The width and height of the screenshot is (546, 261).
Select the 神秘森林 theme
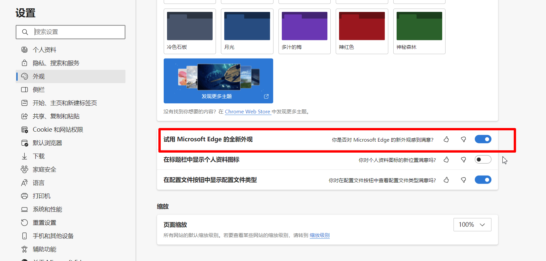coord(419,31)
